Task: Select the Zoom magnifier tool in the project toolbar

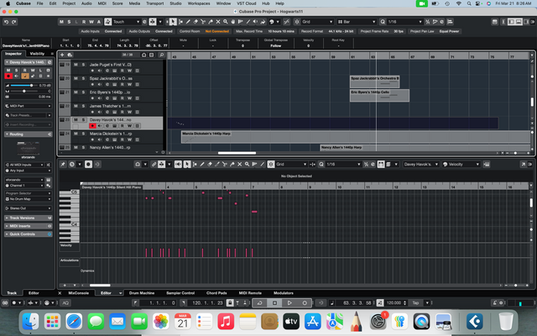Action: click(x=226, y=22)
